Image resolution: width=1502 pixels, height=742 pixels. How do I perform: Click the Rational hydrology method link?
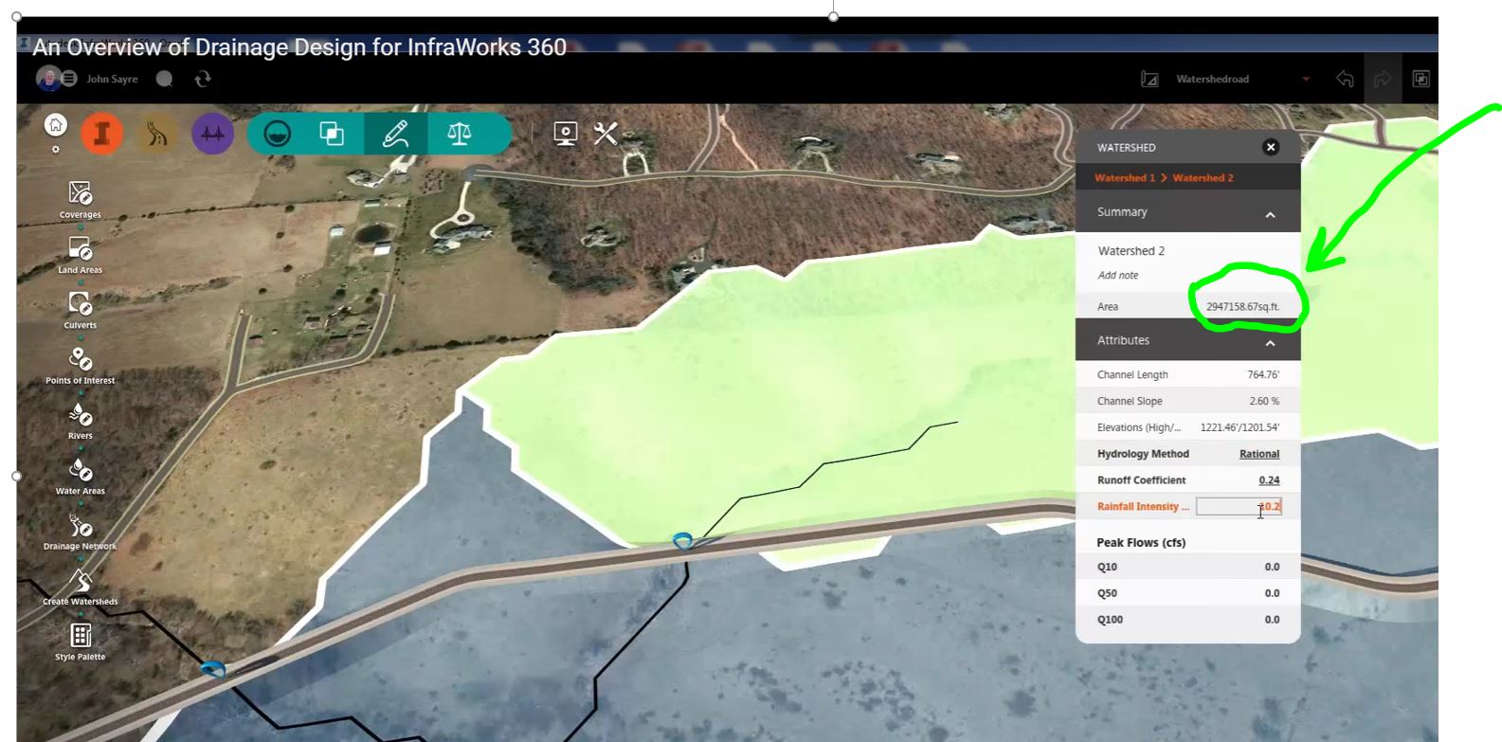1259,454
